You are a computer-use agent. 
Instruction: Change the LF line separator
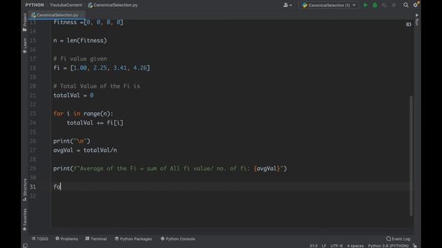tap(324, 246)
